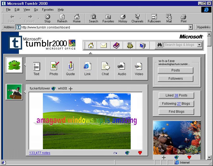Open the Back button history dropdown
This screenshot has width=213, height=166.
pos(21,18)
